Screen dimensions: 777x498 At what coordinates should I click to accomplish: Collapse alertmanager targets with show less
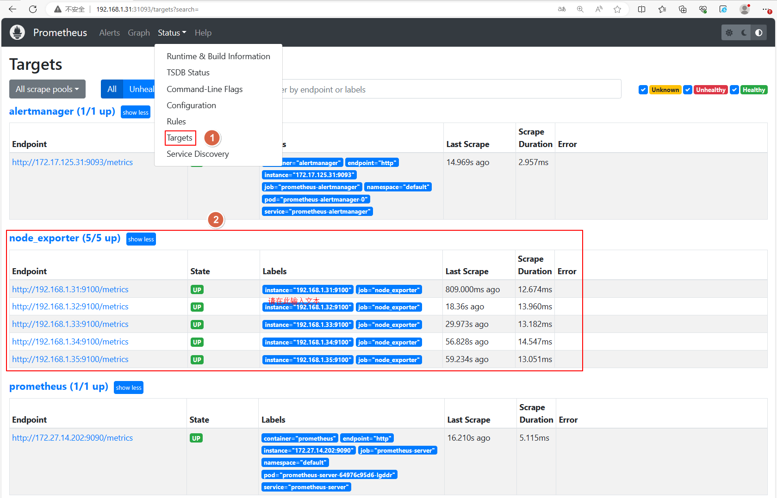tap(136, 112)
